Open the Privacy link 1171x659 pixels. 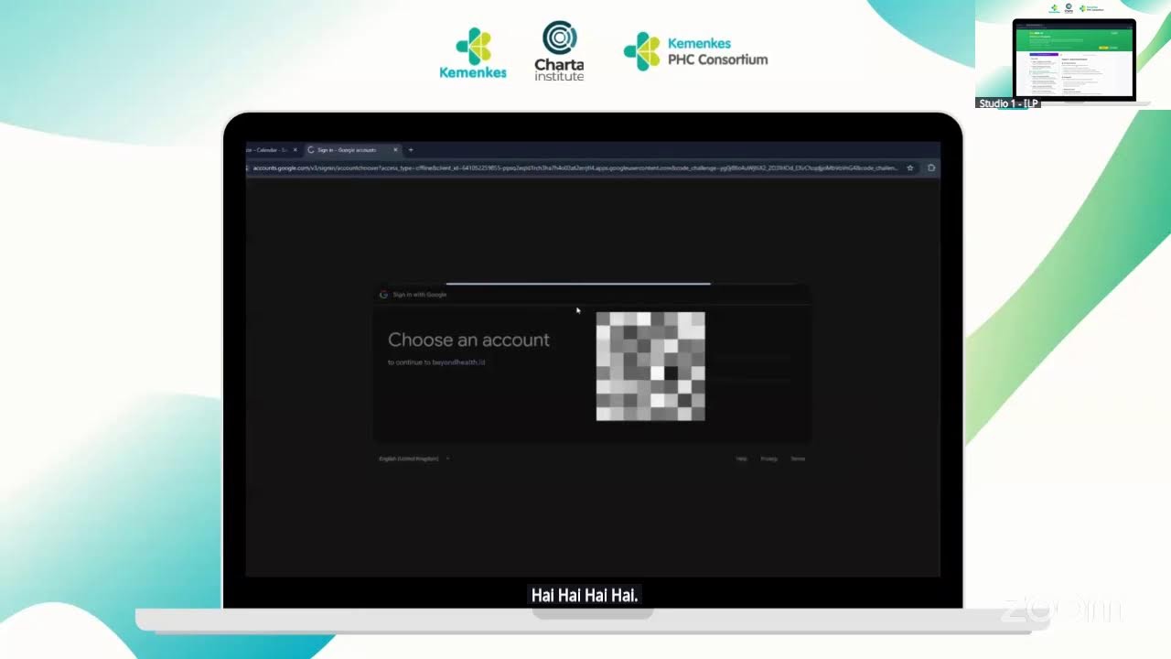tap(768, 459)
